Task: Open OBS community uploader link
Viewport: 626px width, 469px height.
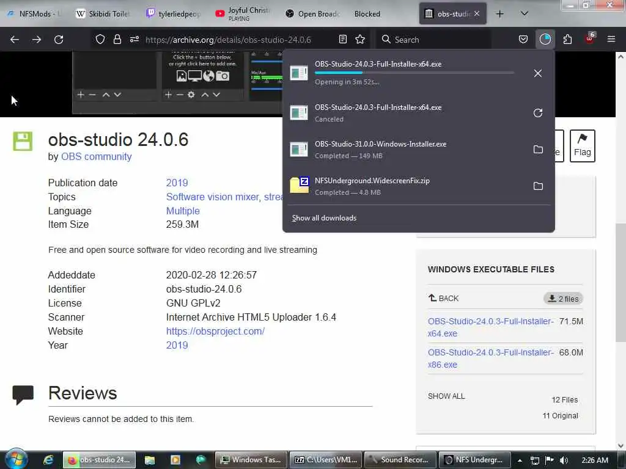Action: (96, 156)
